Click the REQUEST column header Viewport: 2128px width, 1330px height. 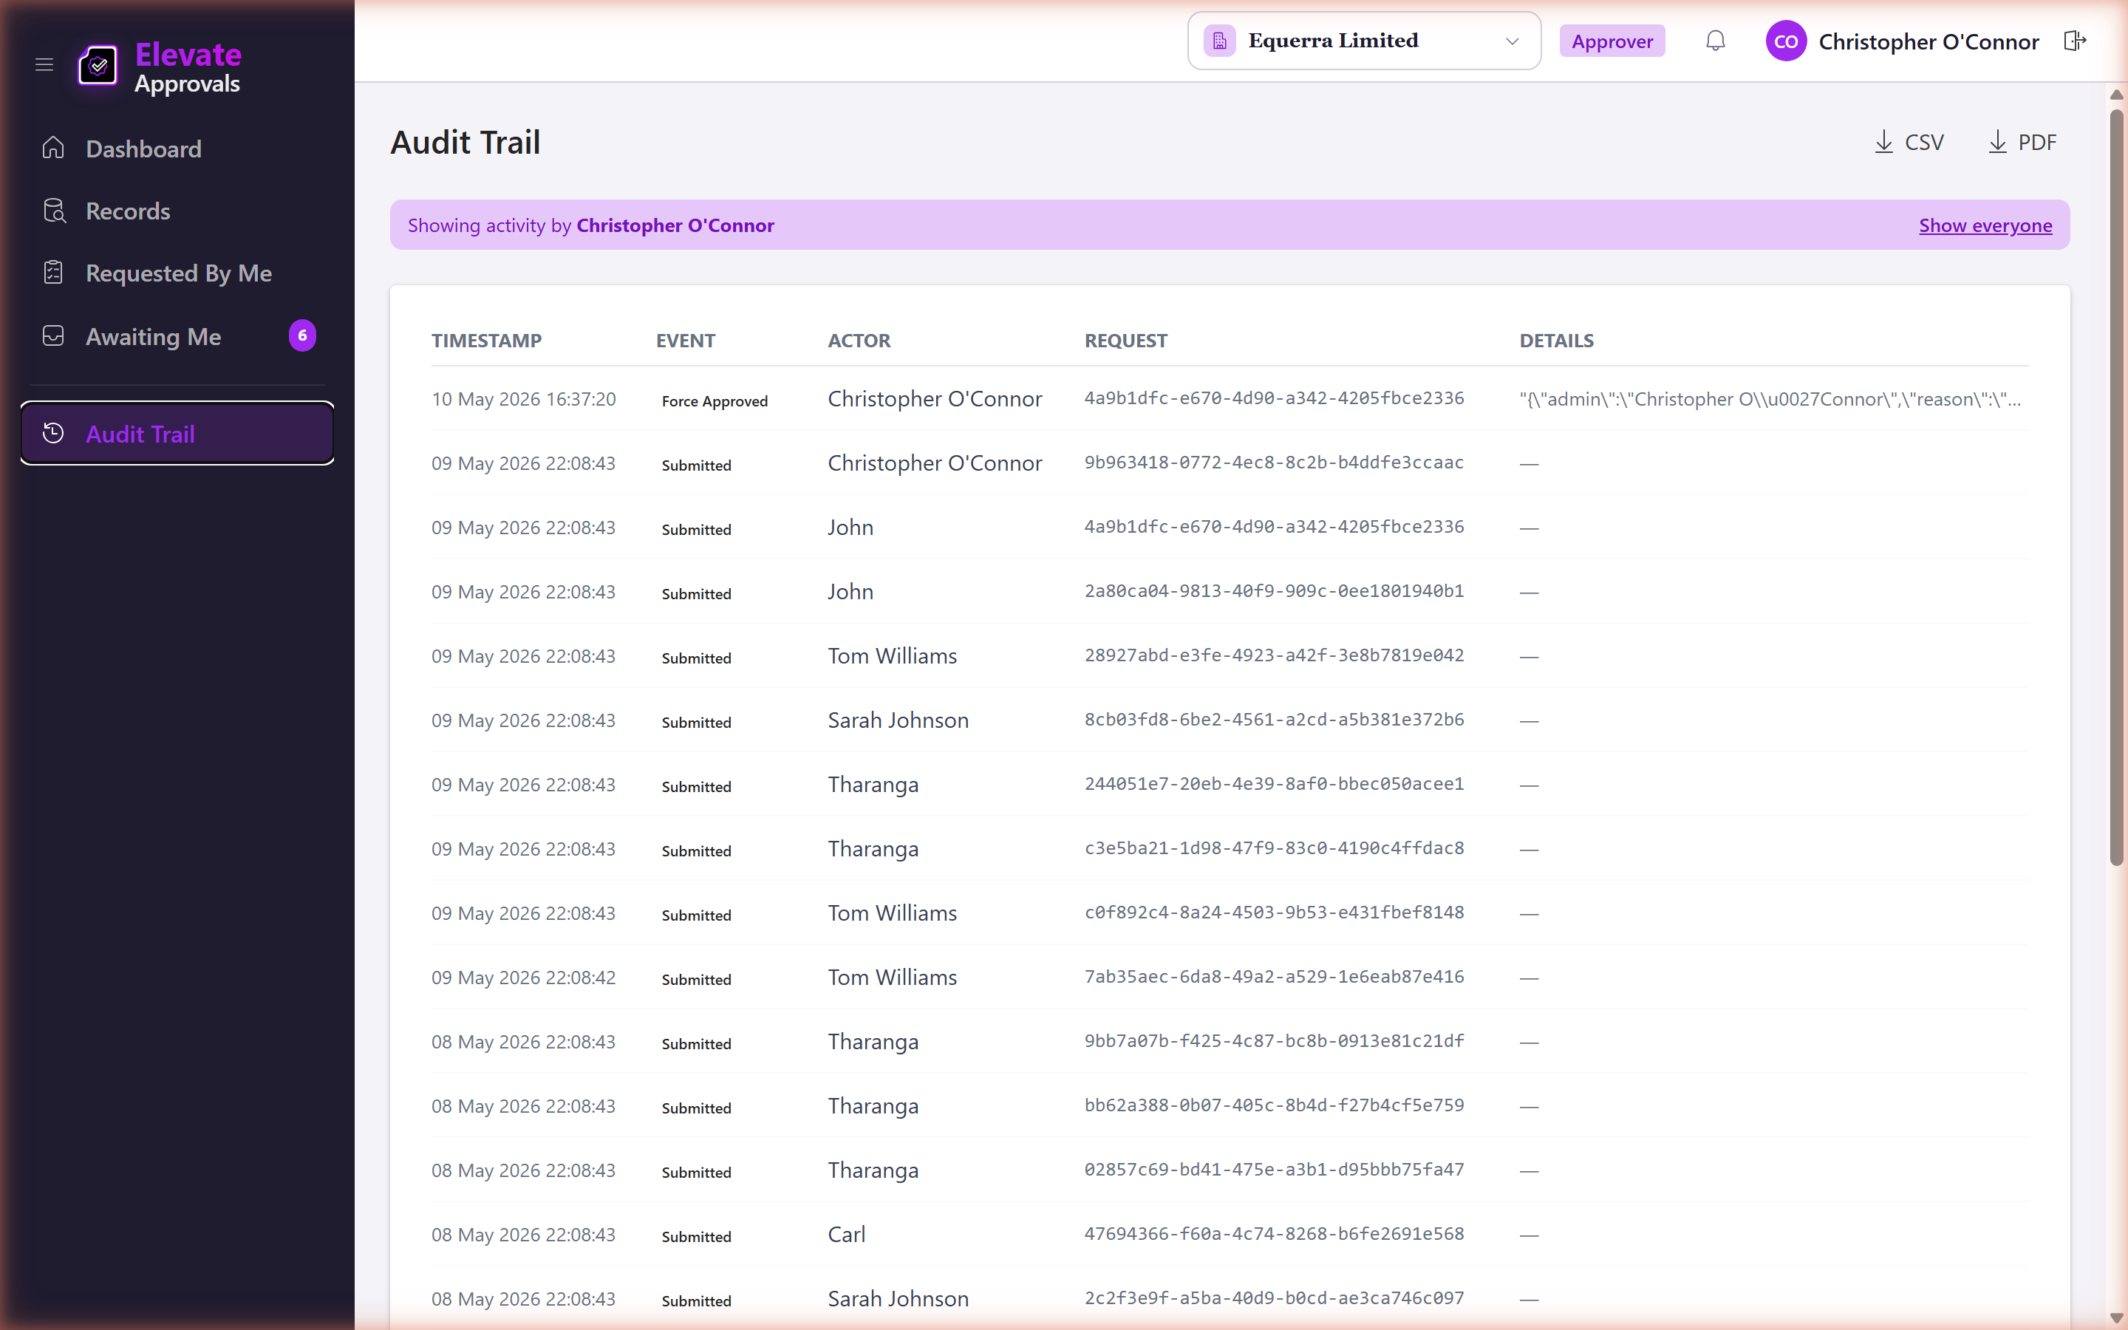coord(1125,341)
